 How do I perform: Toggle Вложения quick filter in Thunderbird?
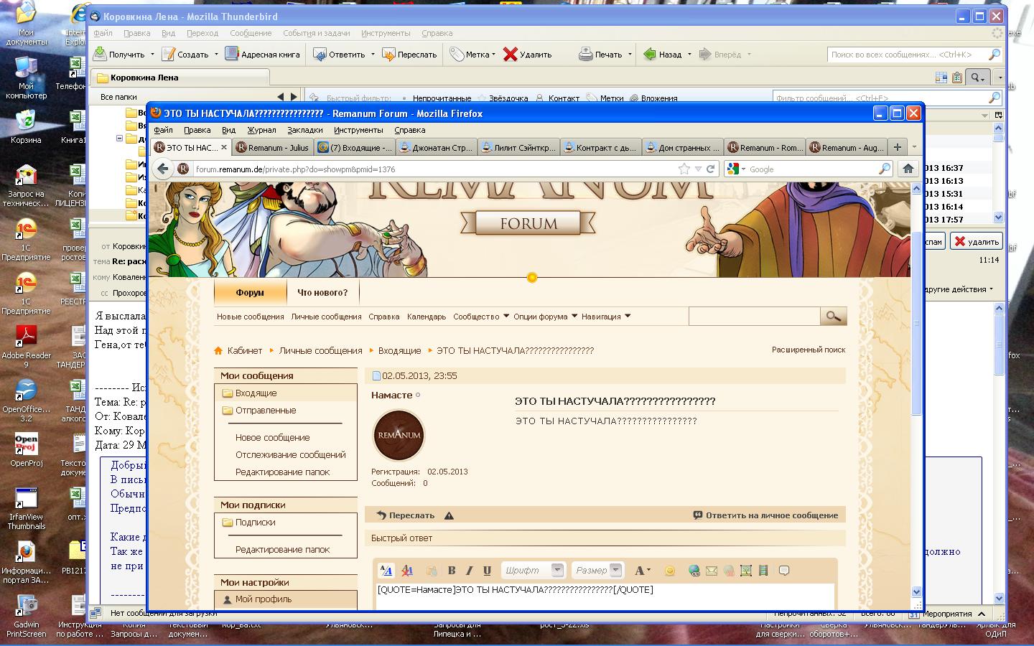[x=654, y=98]
